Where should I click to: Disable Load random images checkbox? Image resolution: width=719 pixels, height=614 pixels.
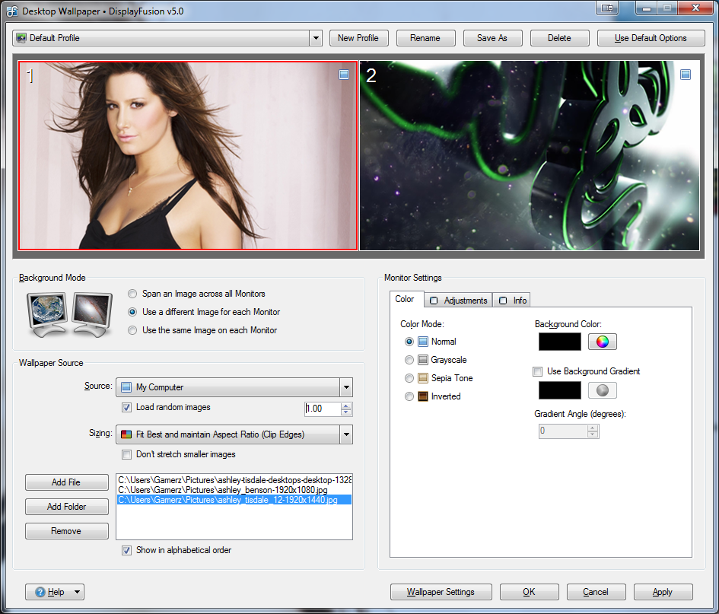(x=127, y=407)
